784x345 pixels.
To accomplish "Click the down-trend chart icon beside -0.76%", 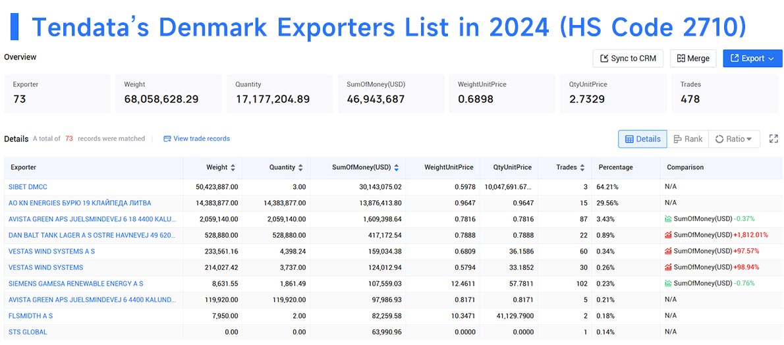I will [x=669, y=283].
